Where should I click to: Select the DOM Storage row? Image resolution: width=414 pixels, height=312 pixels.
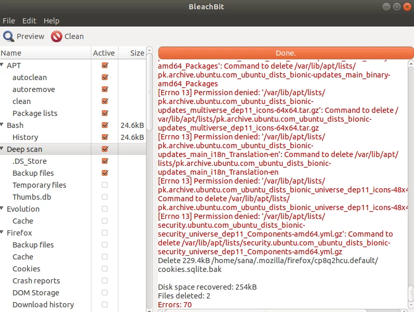click(x=73, y=292)
